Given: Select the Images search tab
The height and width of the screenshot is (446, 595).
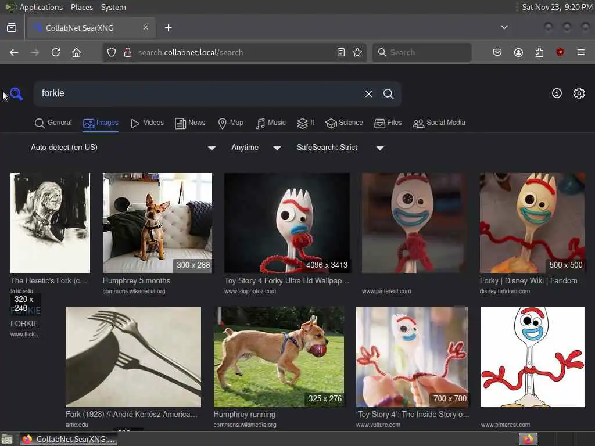Looking at the screenshot, I should [x=101, y=123].
